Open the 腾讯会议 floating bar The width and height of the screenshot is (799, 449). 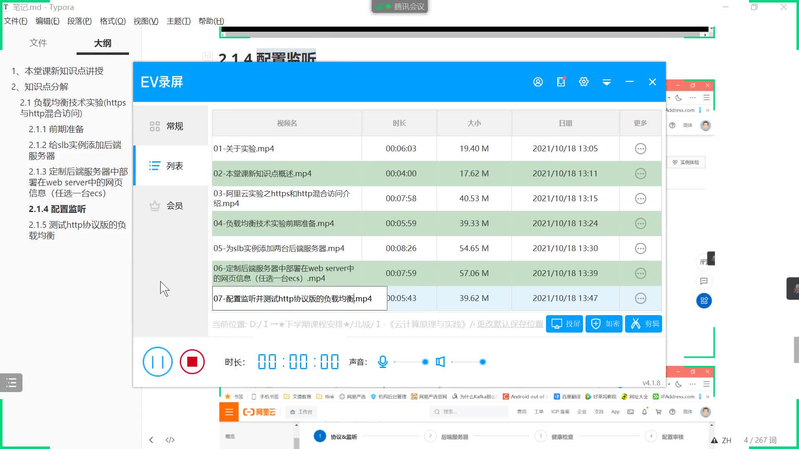399,7
